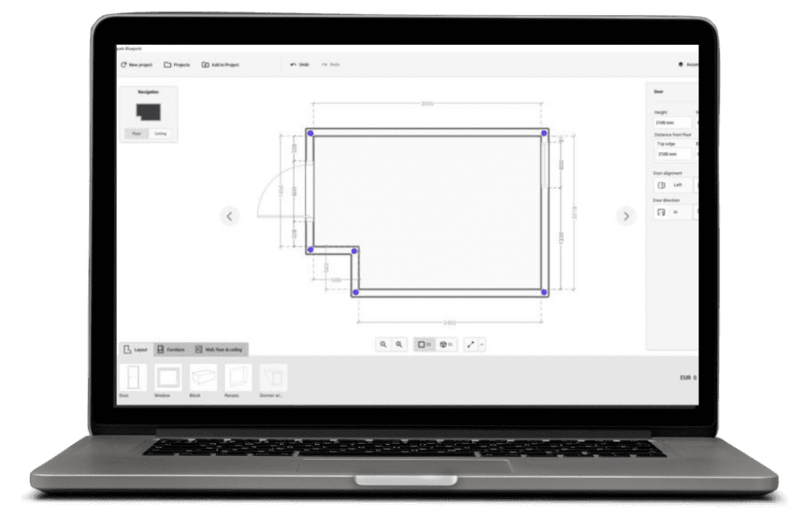This screenshot has width=807, height=515.
Task: Set door alignment to Left
Action: [x=673, y=185]
